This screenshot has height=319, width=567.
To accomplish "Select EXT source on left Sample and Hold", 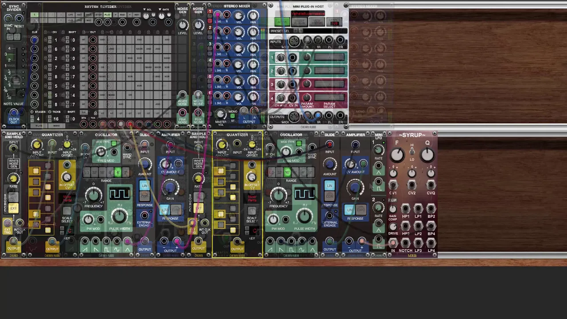I will tap(13, 208).
